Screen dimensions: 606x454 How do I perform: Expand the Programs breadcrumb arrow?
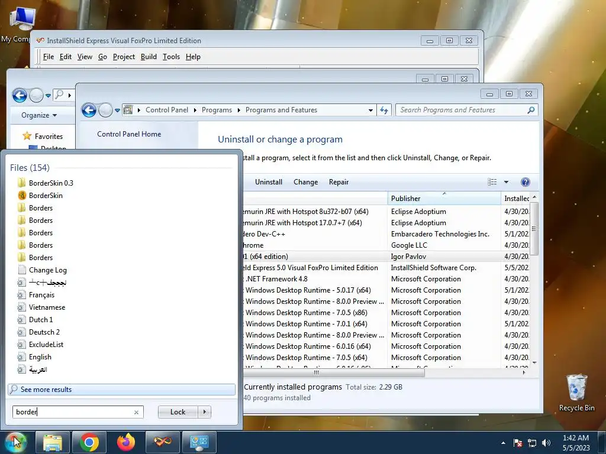click(239, 110)
